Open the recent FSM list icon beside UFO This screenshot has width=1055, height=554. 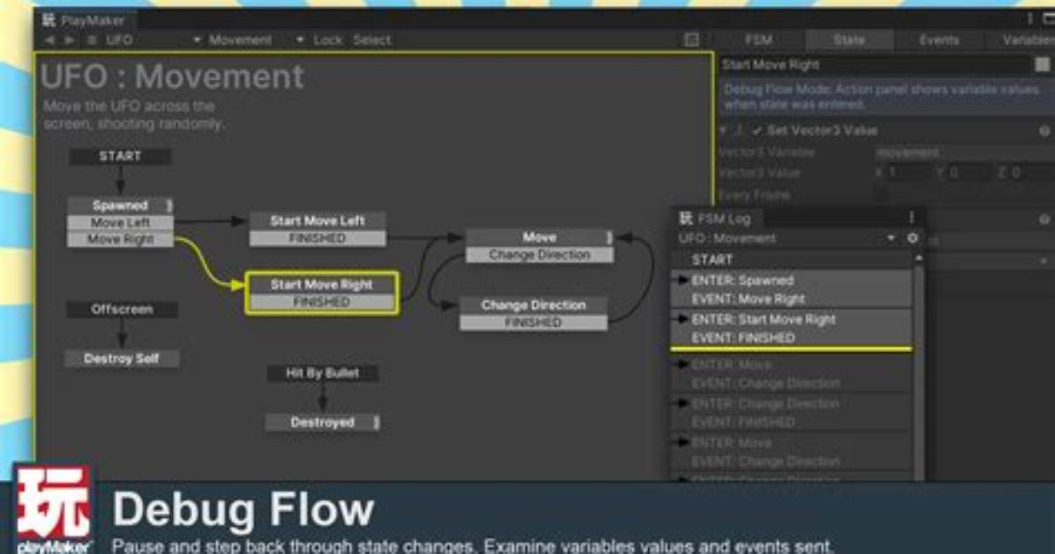[92, 41]
